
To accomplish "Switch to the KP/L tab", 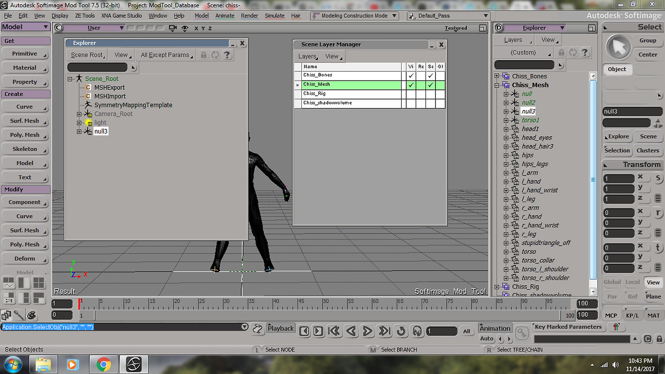I will (632, 315).
